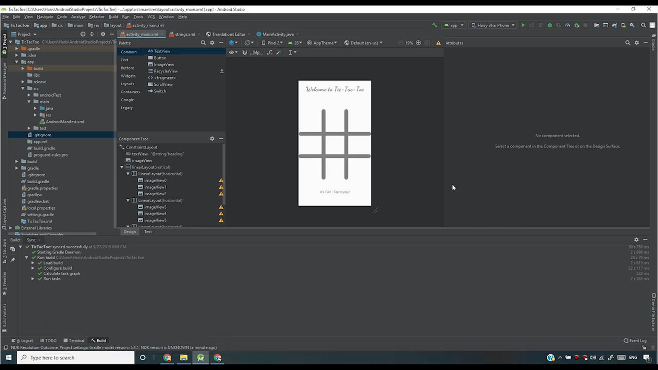Click the Infer Constraints magic wand
The width and height of the screenshot is (658, 370).
click(279, 52)
